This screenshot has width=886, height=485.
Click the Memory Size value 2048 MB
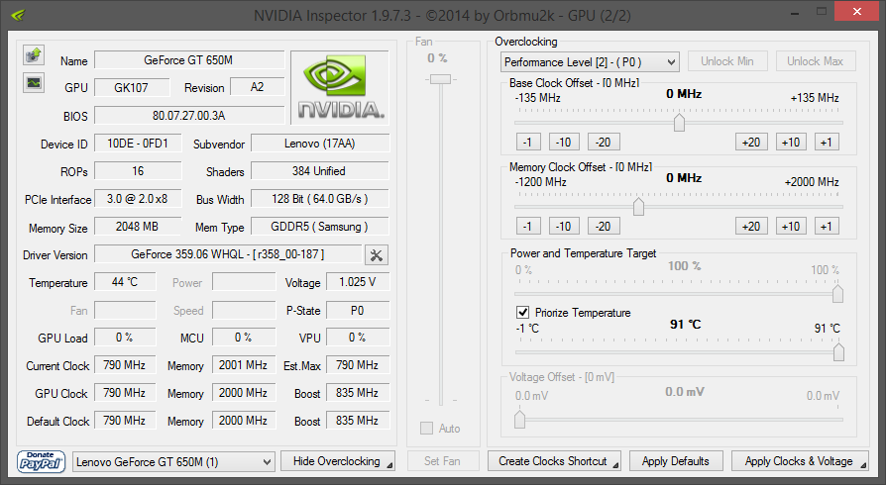coord(138,227)
